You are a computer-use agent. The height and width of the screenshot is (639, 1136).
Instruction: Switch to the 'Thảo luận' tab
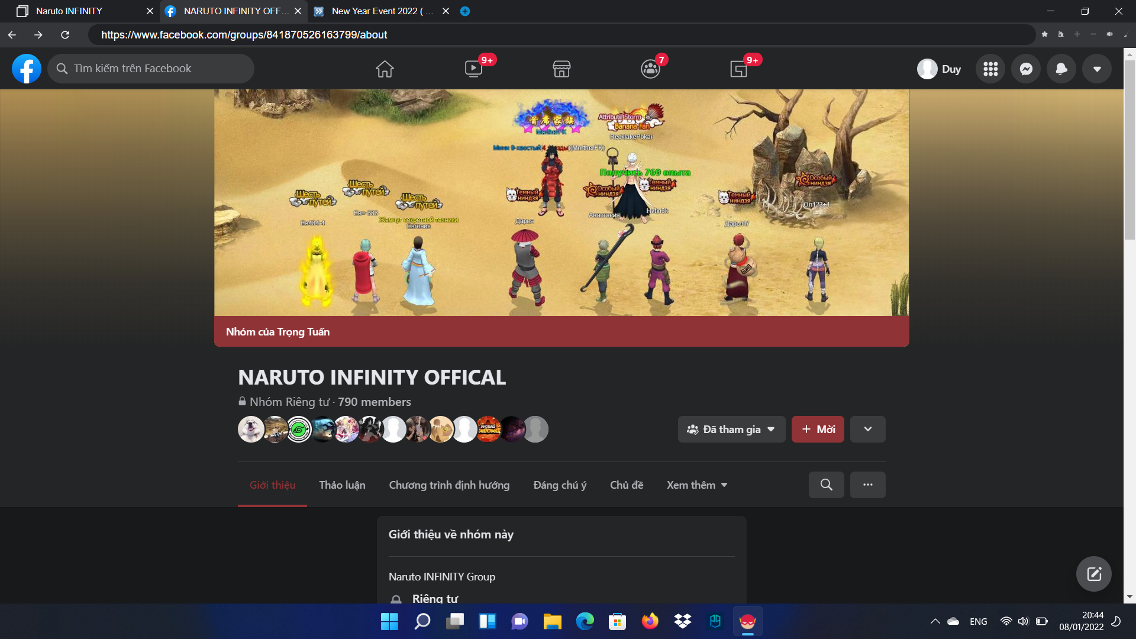[x=342, y=485]
